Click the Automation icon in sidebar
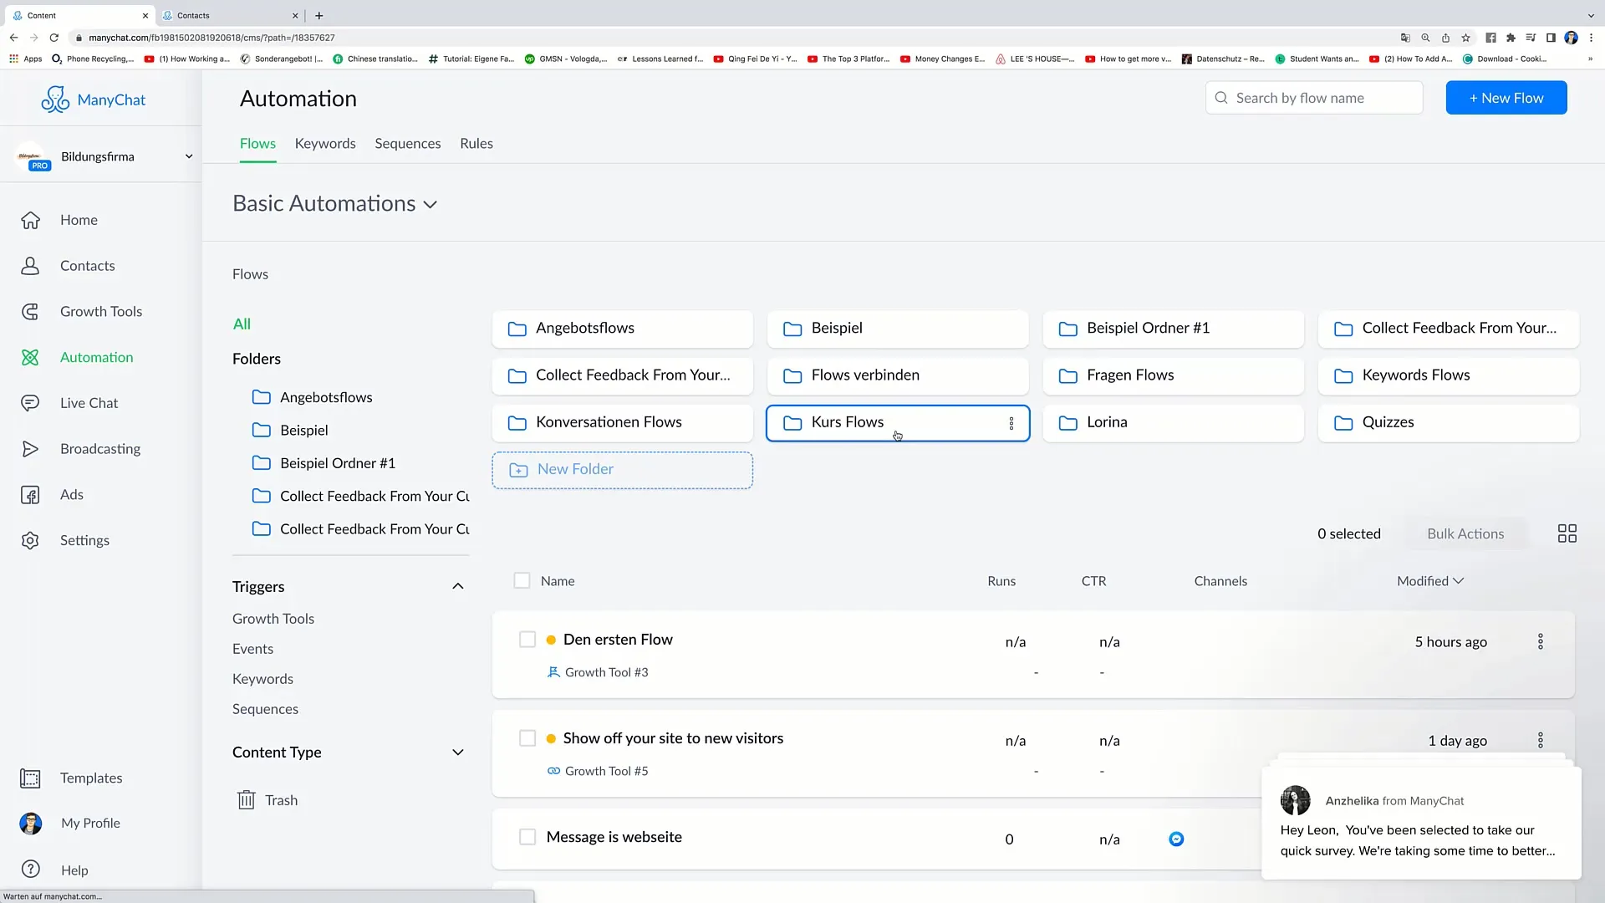The width and height of the screenshot is (1605, 903). [30, 357]
